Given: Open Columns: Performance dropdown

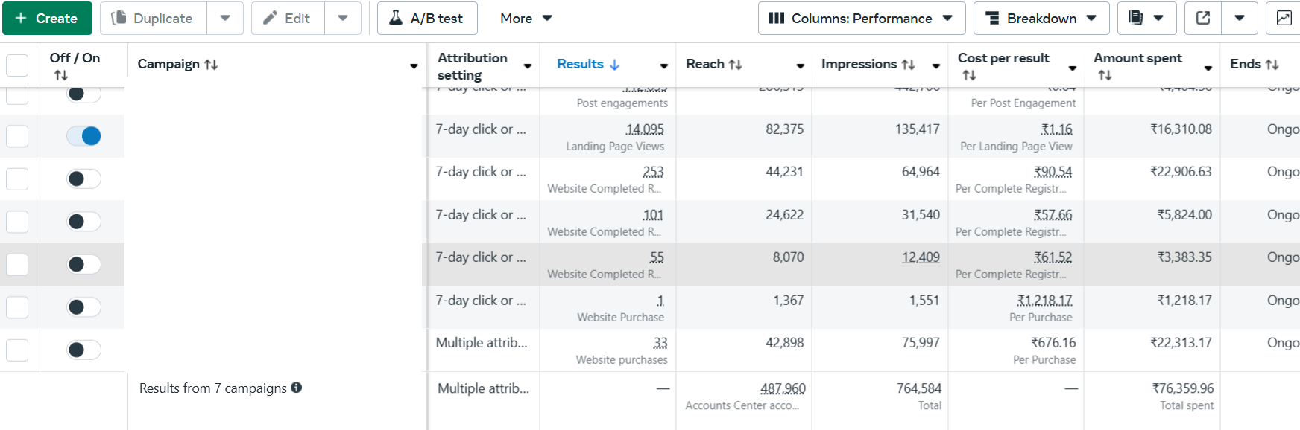Looking at the screenshot, I should point(861,18).
